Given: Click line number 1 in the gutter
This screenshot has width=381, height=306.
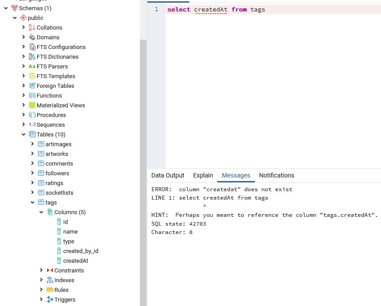Looking at the screenshot, I should (x=157, y=9).
